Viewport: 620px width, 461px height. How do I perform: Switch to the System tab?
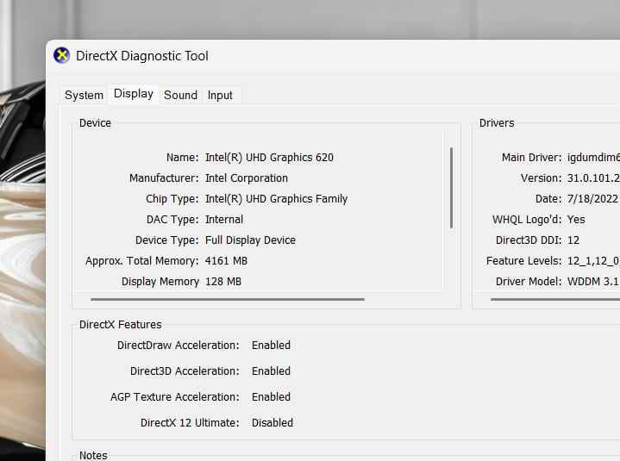click(x=84, y=95)
